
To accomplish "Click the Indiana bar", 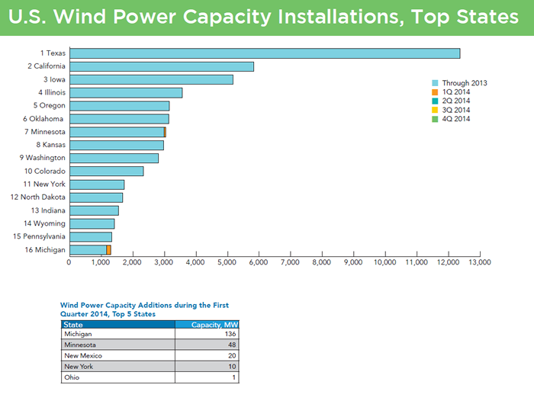I will 95,210.
